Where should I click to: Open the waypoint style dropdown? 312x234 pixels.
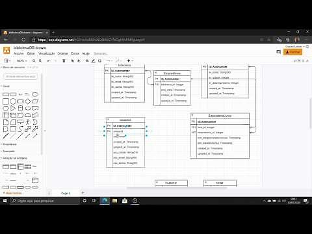click(118, 61)
